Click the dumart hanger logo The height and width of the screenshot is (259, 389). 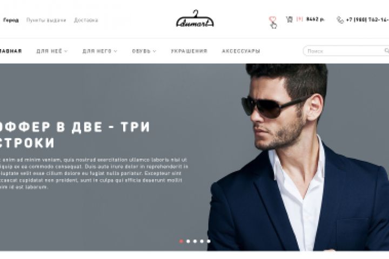pyautogui.click(x=195, y=18)
